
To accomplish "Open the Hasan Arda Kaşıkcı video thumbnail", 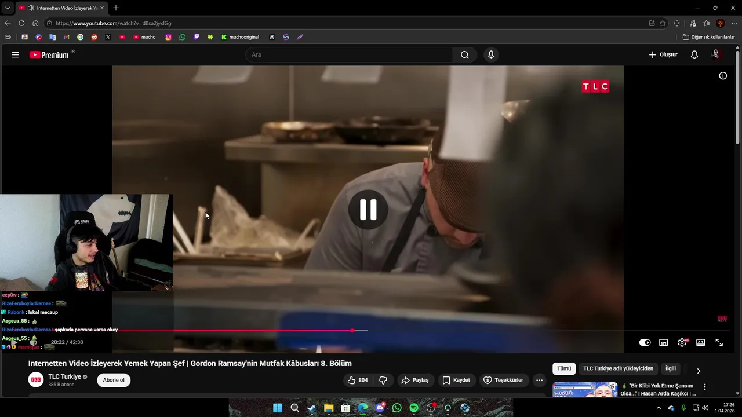I will pos(585,390).
